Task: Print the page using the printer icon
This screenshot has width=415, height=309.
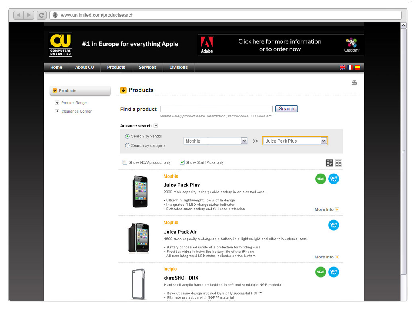Action: coord(354,83)
